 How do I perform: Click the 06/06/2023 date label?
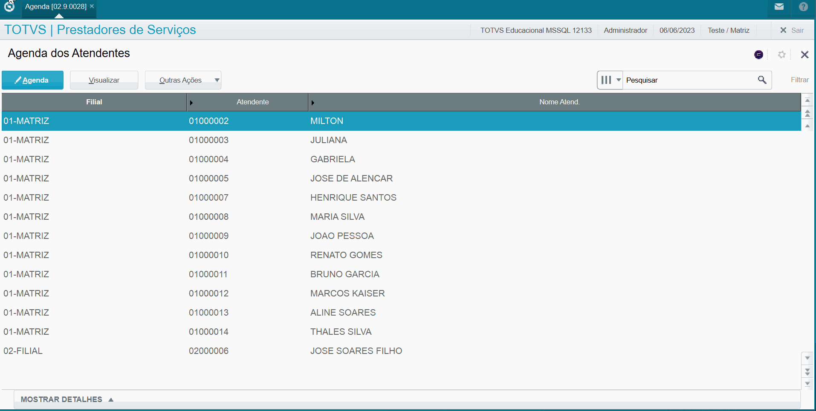[677, 30]
